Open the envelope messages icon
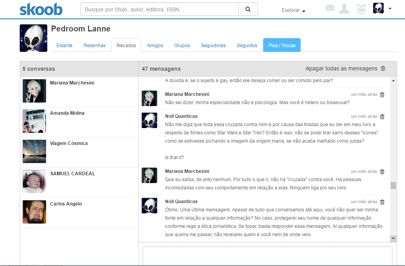The width and height of the screenshot is (405, 266). click(x=330, y=8)
